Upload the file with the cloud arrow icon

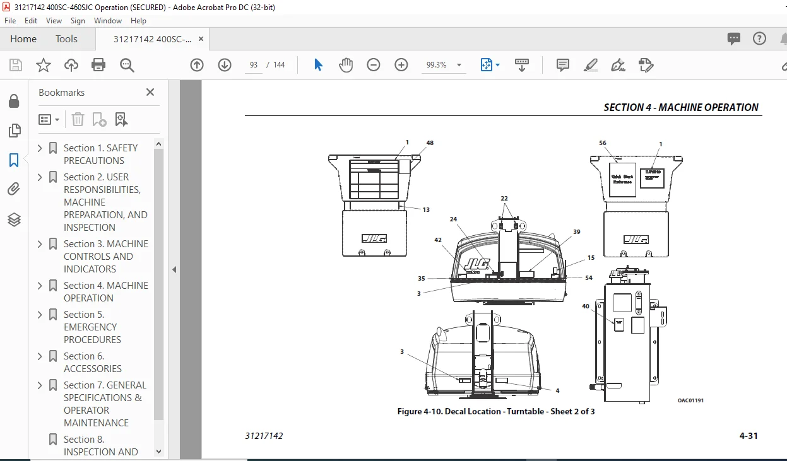(71, 65)
